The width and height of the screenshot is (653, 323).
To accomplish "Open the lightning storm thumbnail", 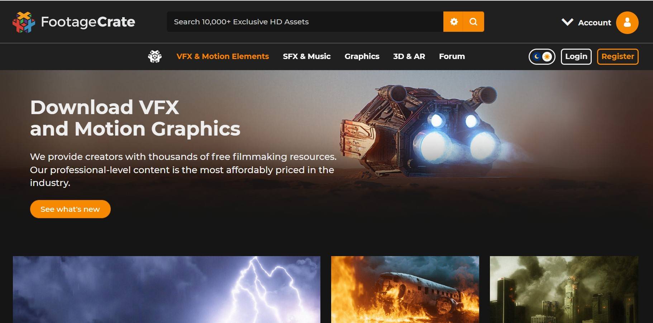I will tap(167, 289).
